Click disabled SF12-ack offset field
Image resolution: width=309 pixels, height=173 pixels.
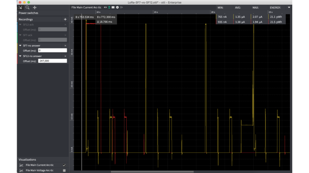[x=52, y=29]
